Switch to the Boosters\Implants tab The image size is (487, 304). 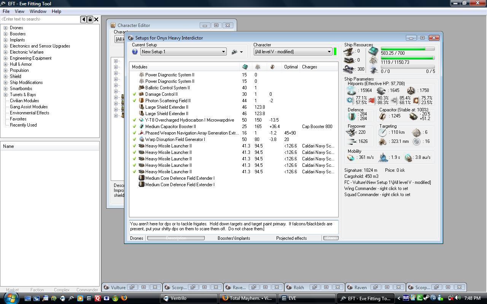tap(234, 238)
